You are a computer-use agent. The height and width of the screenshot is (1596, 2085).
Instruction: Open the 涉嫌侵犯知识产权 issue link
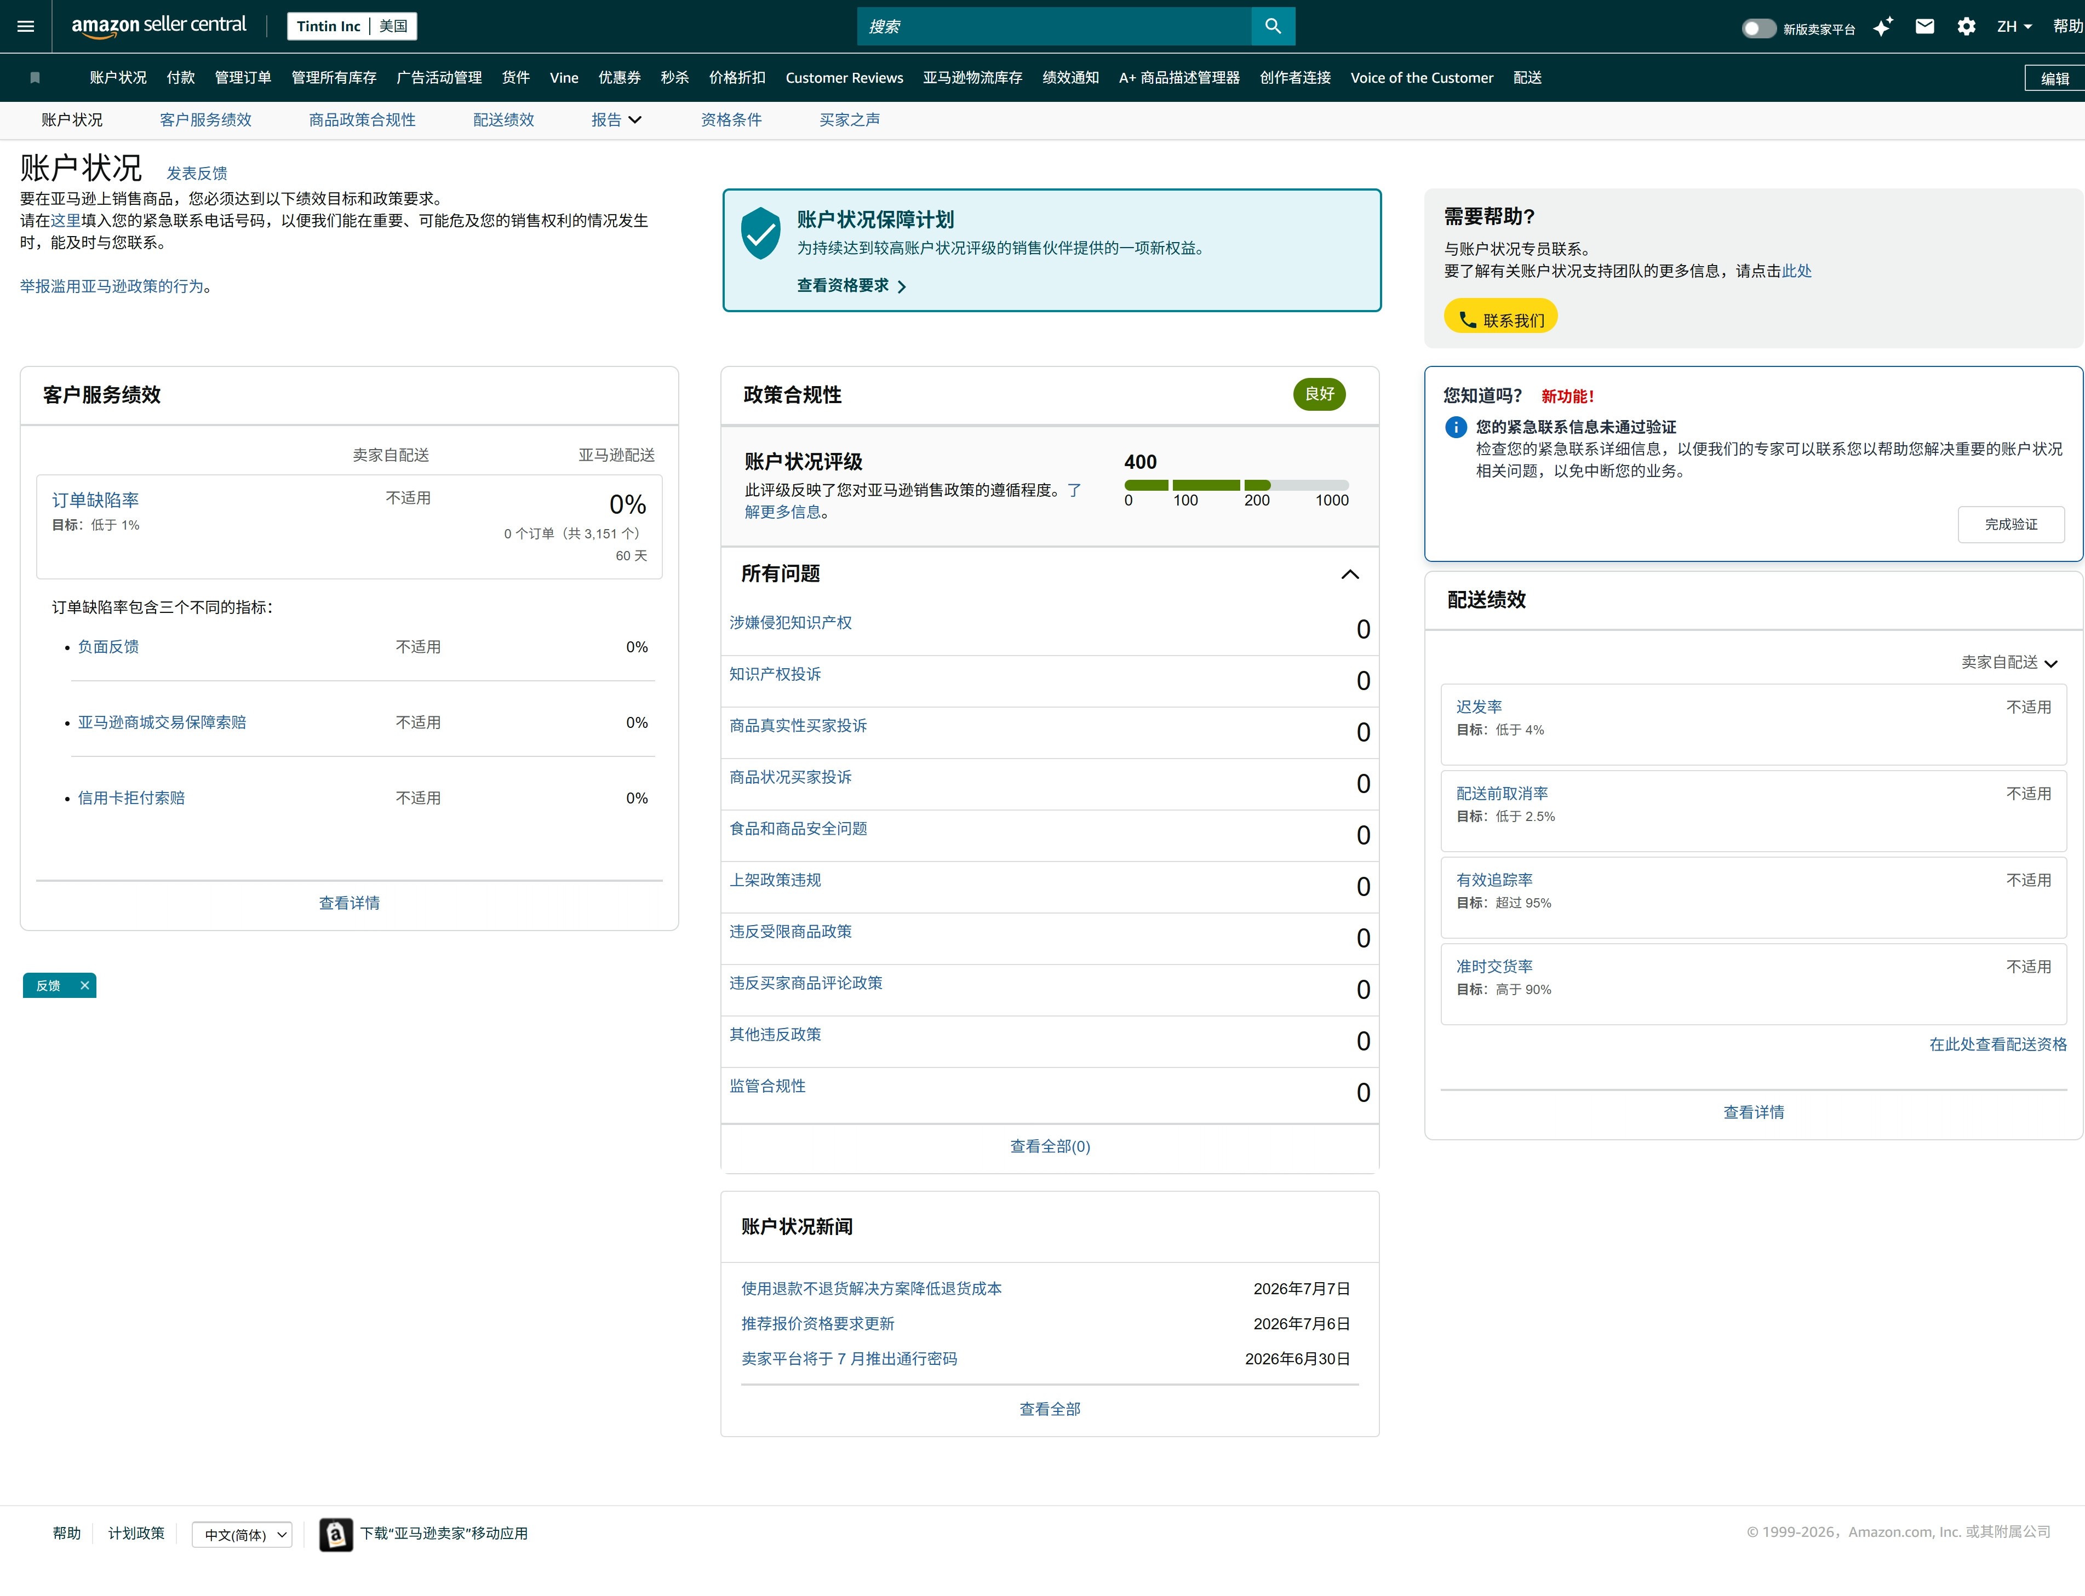pos(791,622)
